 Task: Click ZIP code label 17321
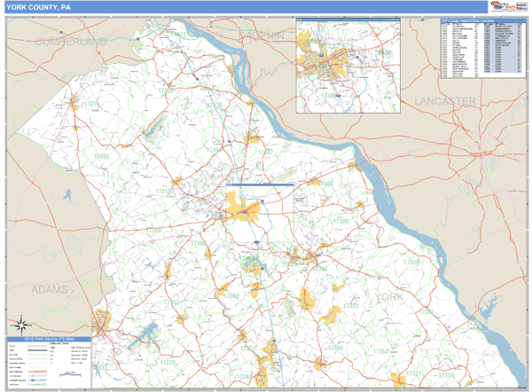pyautogui.click(x=414, y=373)
